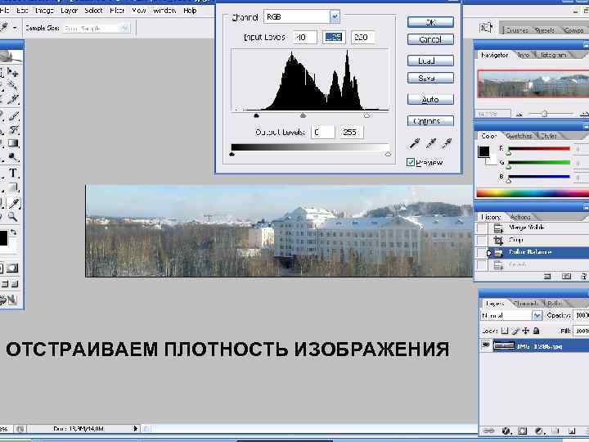This screenshot has height=442, width=589.
Task: Select the History Brush tool
Action: coord(13,129)
